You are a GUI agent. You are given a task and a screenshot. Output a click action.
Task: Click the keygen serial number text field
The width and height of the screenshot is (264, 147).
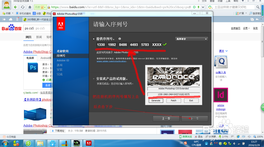[x=174, y=94]
